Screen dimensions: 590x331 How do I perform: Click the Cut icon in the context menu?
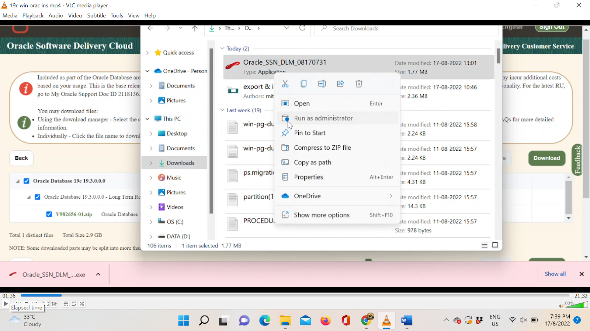point(285,84)
